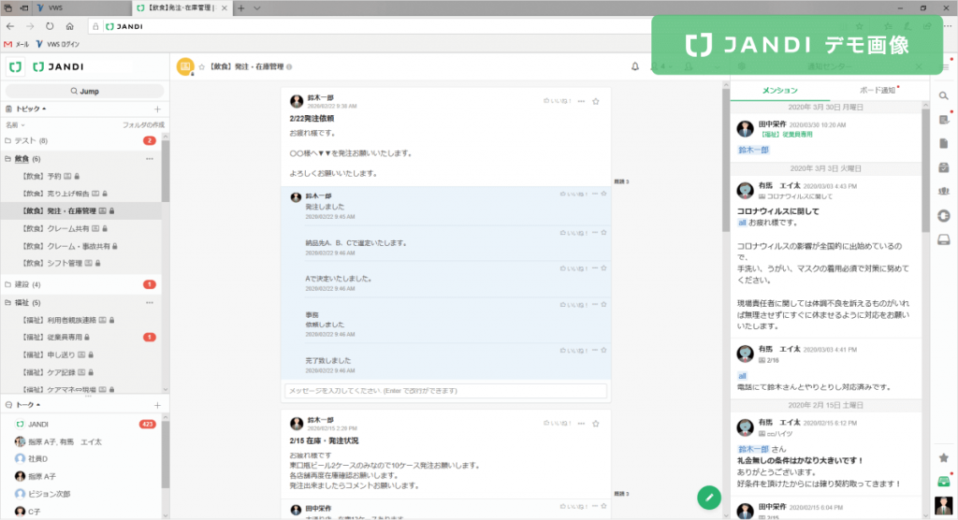The height and width of the screenshot is (520, 958).
Task: Switch to the ボード通知 tab
Action: click(x=878, y=91)
